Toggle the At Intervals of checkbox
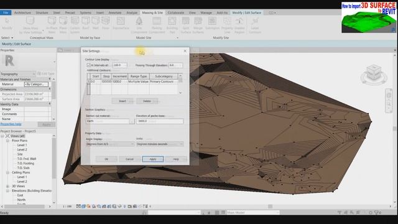Image resolution: width=398 pixels, height=224 pixels. [88, 65]
